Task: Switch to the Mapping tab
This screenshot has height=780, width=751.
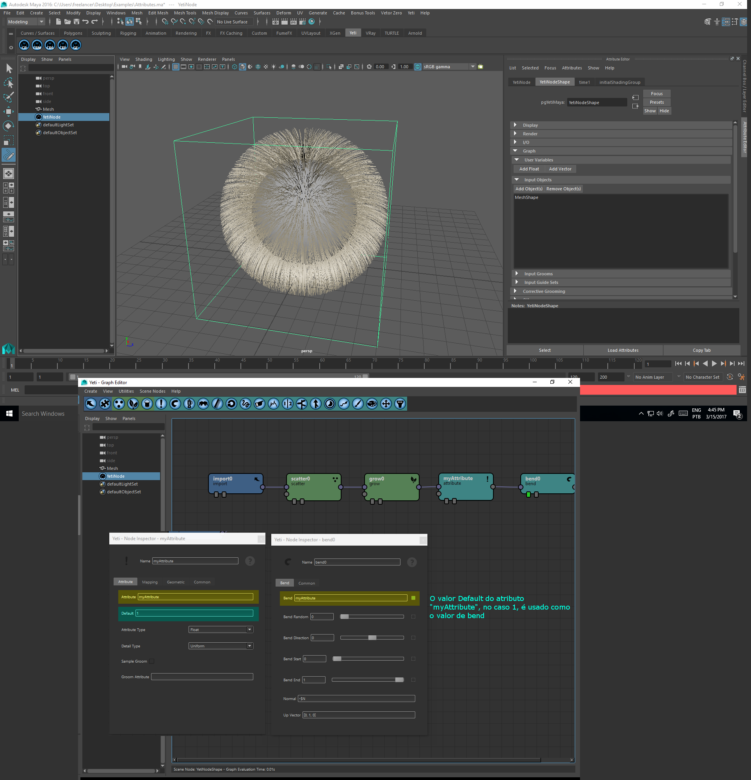Action: click(x=150, y=582)
